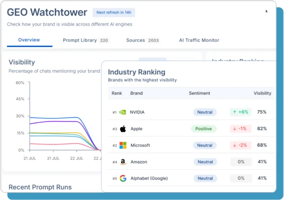
Task: Select the Alphabet (Google) brand name
Action: [150, 178]
